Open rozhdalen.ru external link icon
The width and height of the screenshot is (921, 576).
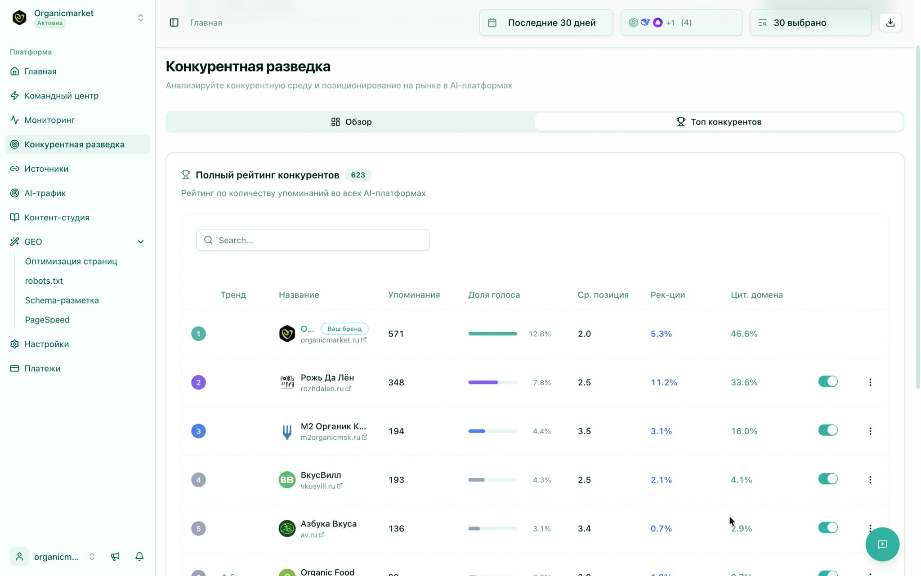[348, 388]
